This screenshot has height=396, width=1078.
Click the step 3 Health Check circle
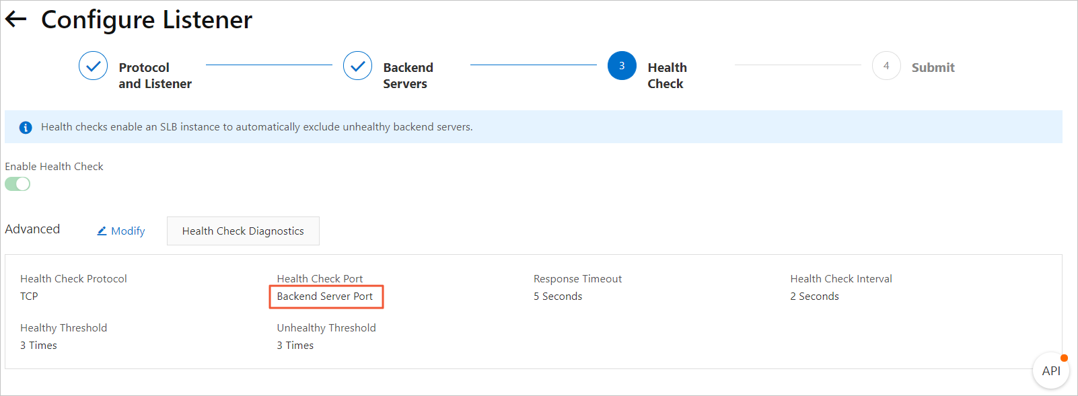click(x=622, y=66)
